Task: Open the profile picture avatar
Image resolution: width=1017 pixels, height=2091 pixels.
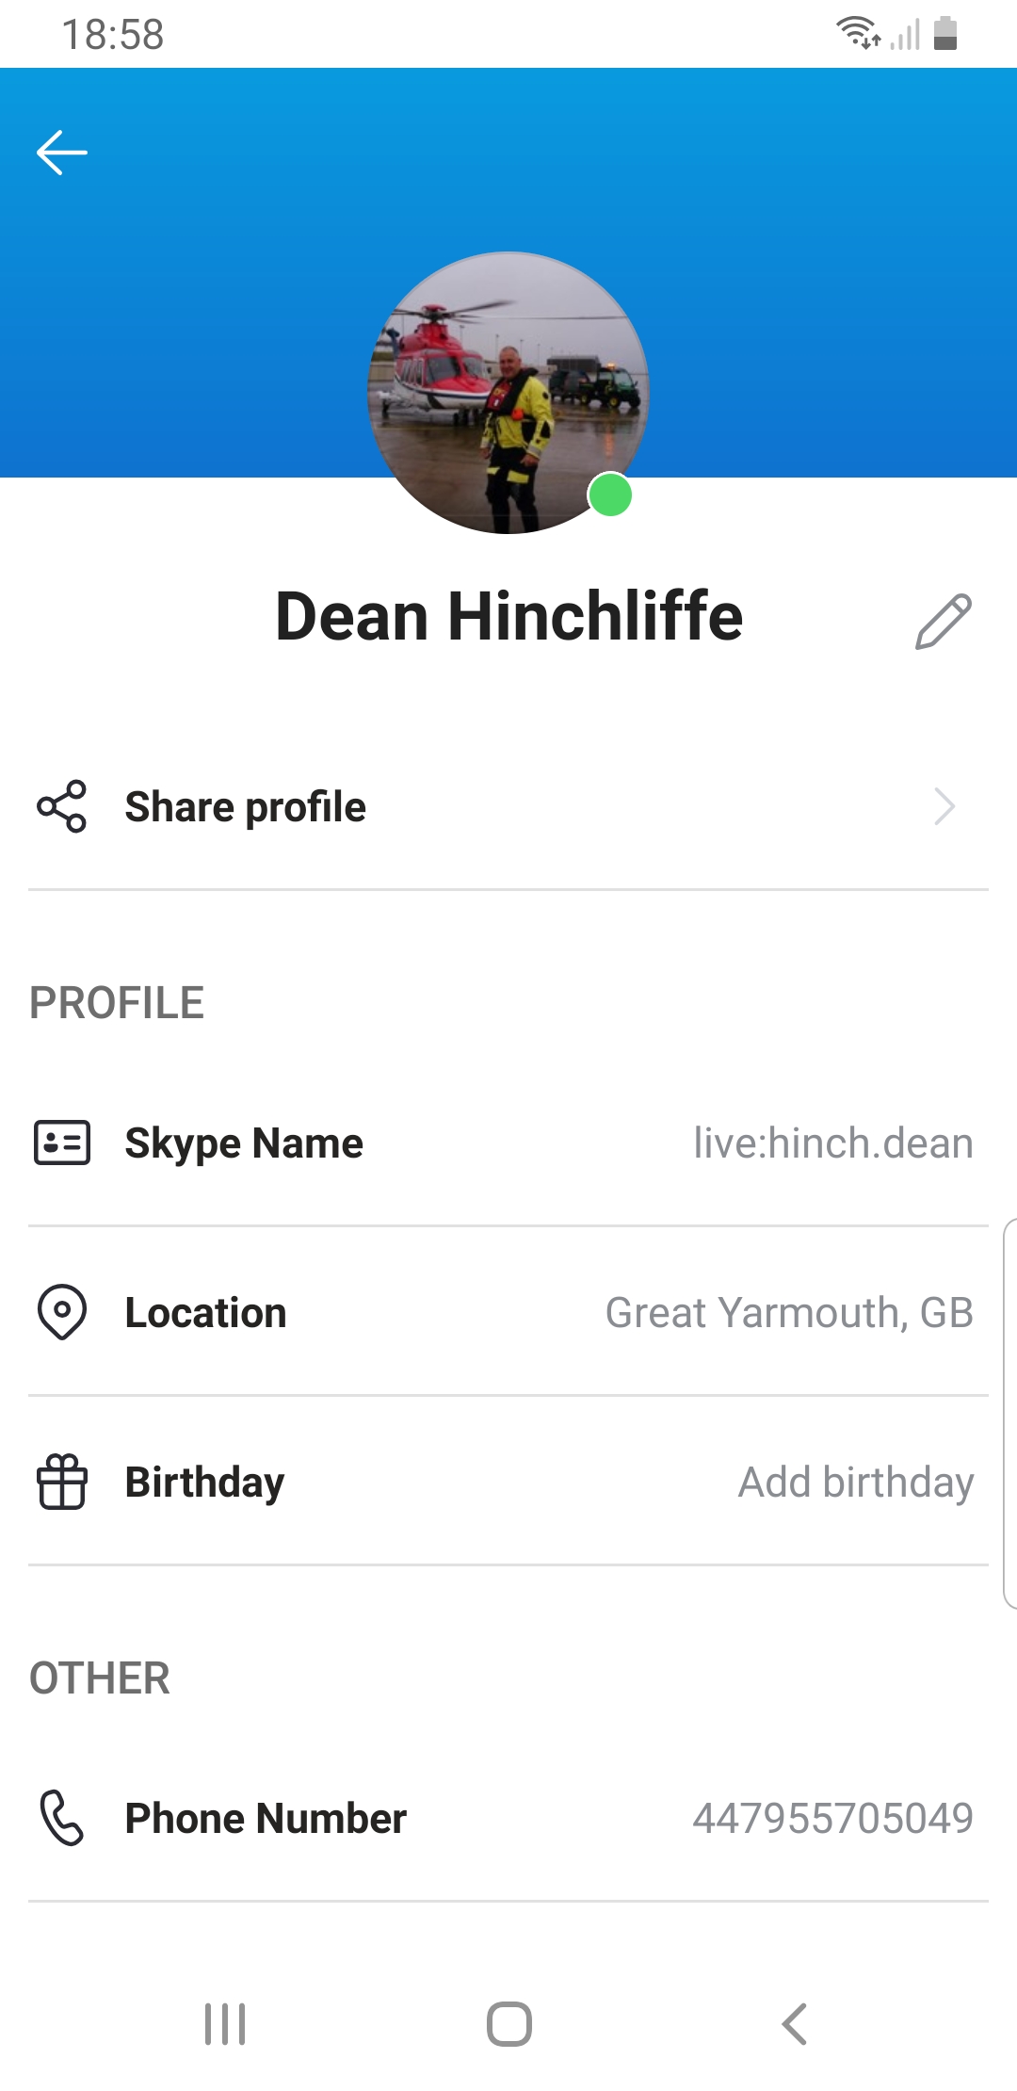Action: (x=508, y=392)
